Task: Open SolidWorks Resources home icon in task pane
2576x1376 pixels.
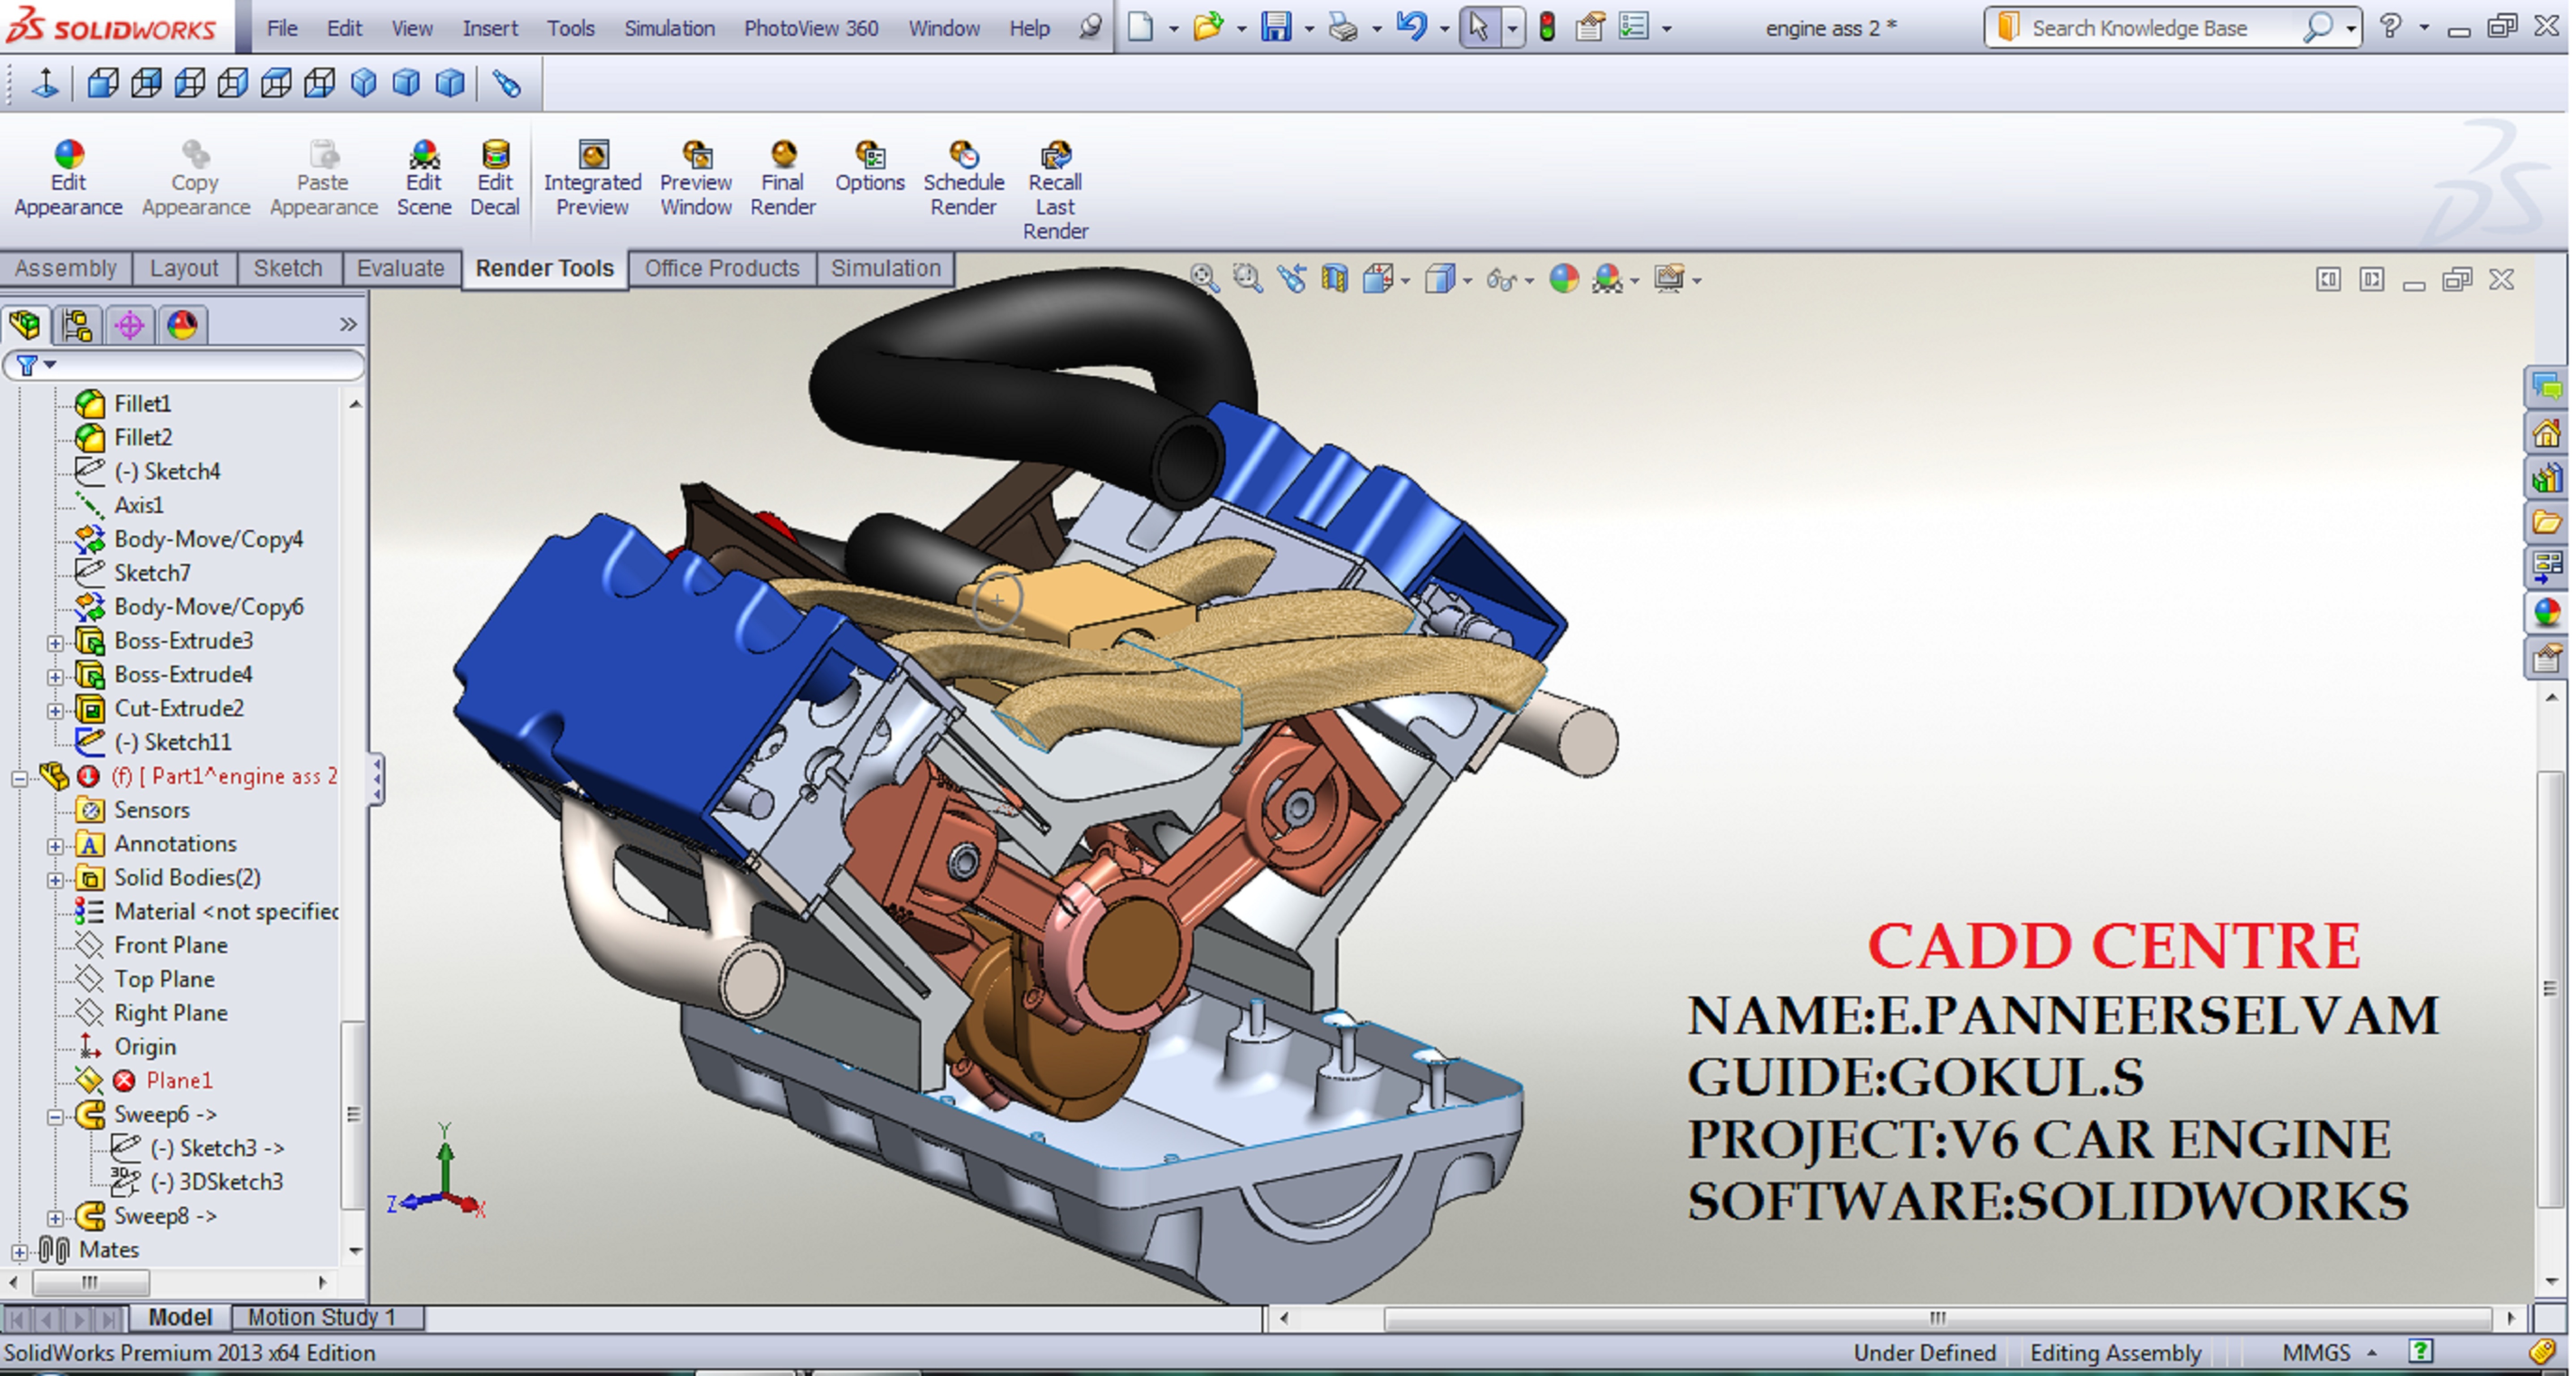Action: click(x=2546, y=434)
